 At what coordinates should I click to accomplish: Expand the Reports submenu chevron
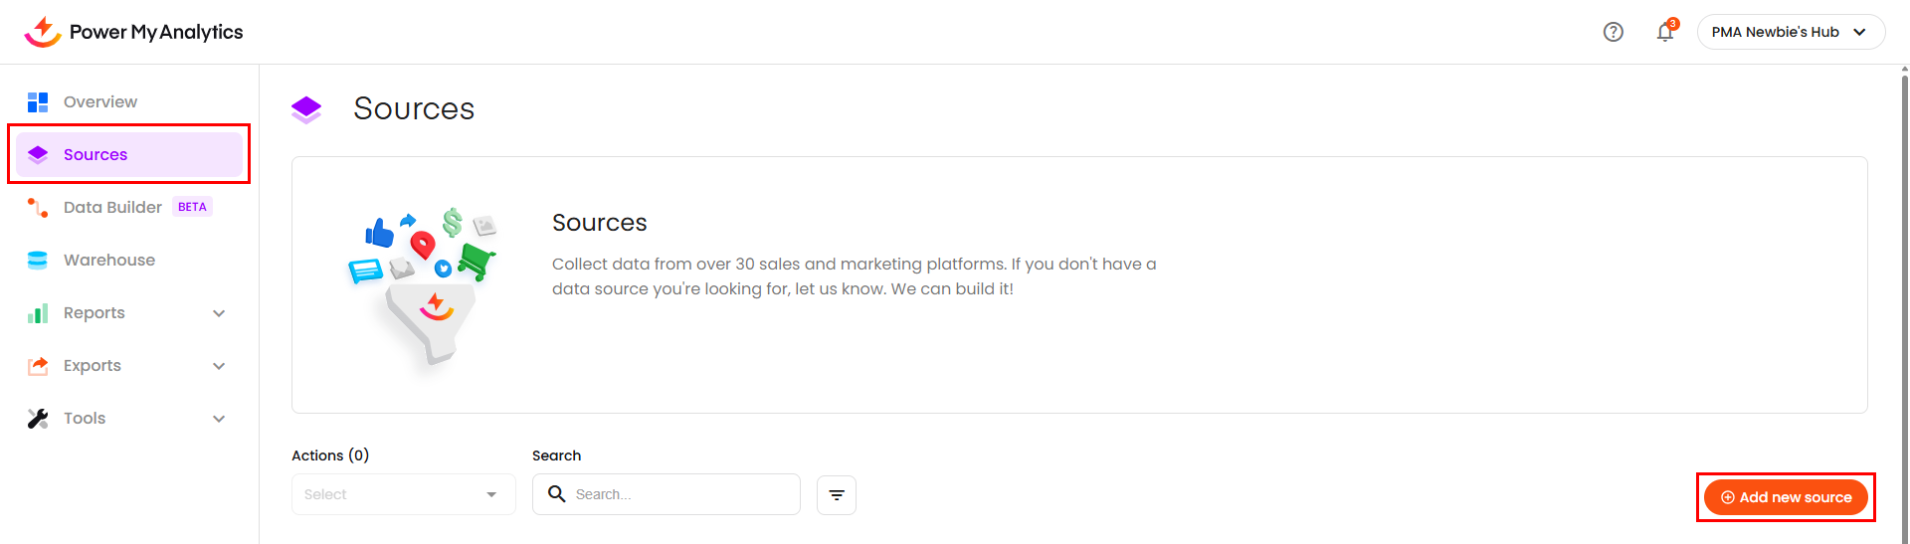[x=219, y=313]
